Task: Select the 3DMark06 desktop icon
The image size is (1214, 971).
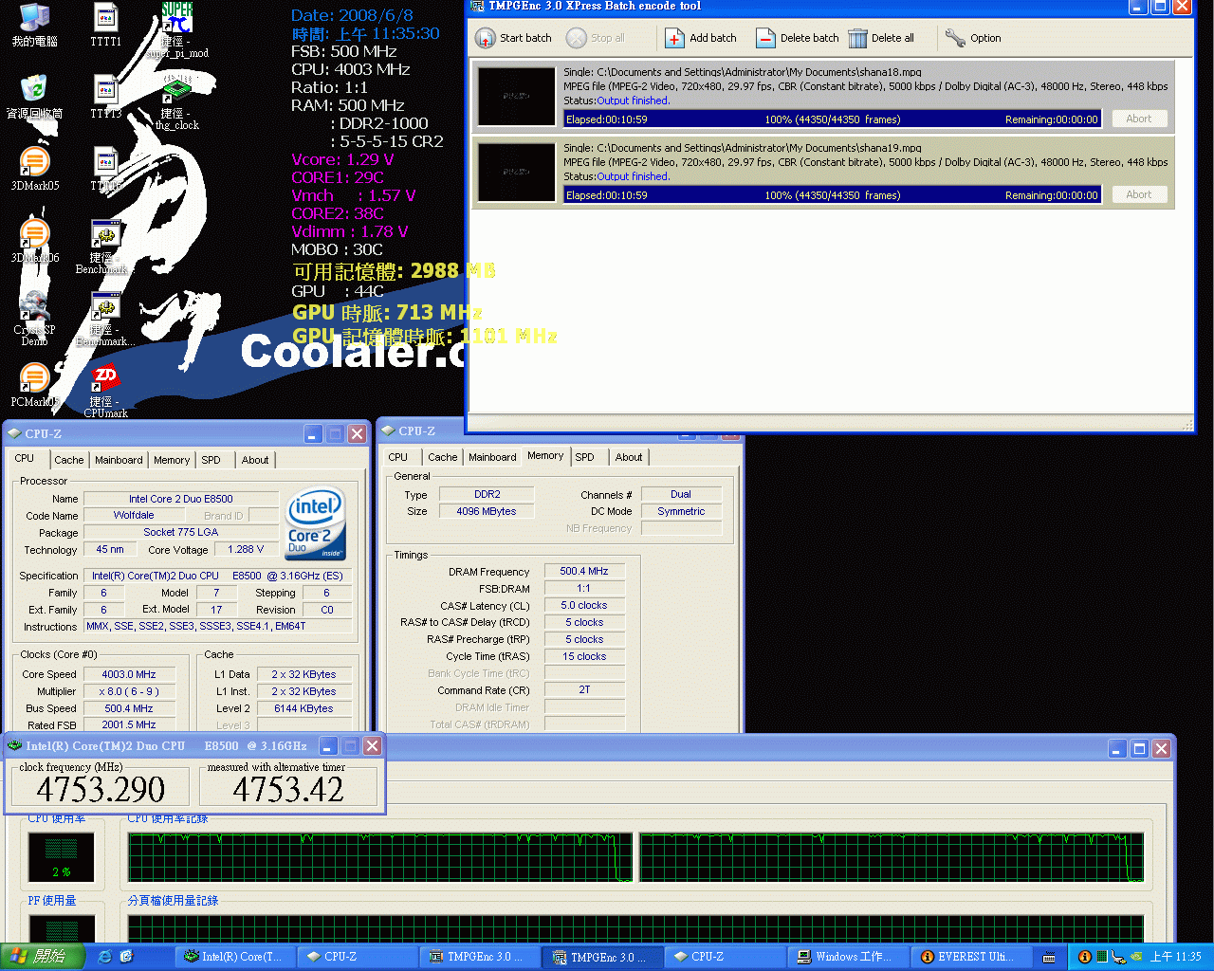Action: point(34,233)
